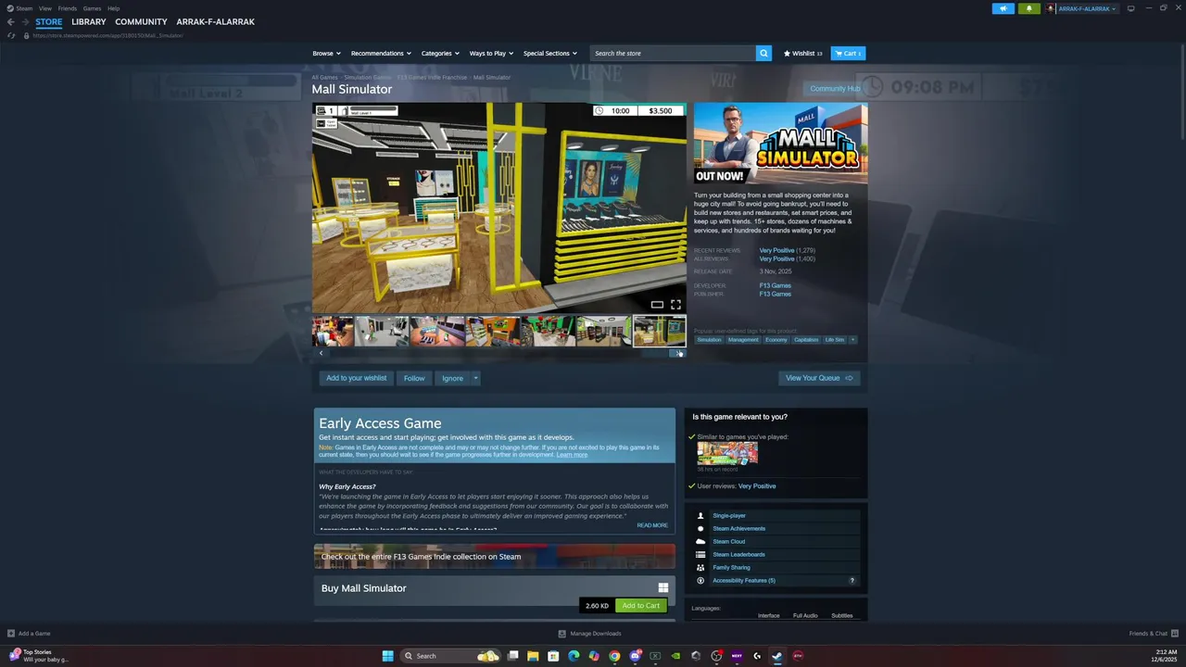
Task: Expand the Browse store menu
Action: coord(326,53)
